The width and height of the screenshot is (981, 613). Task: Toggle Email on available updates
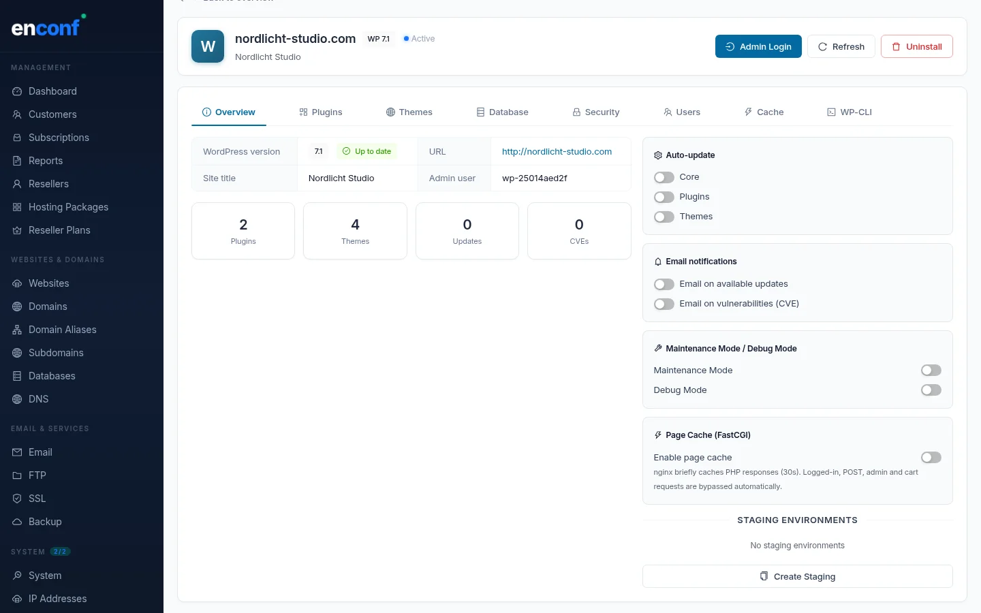[x=664, y=284]
